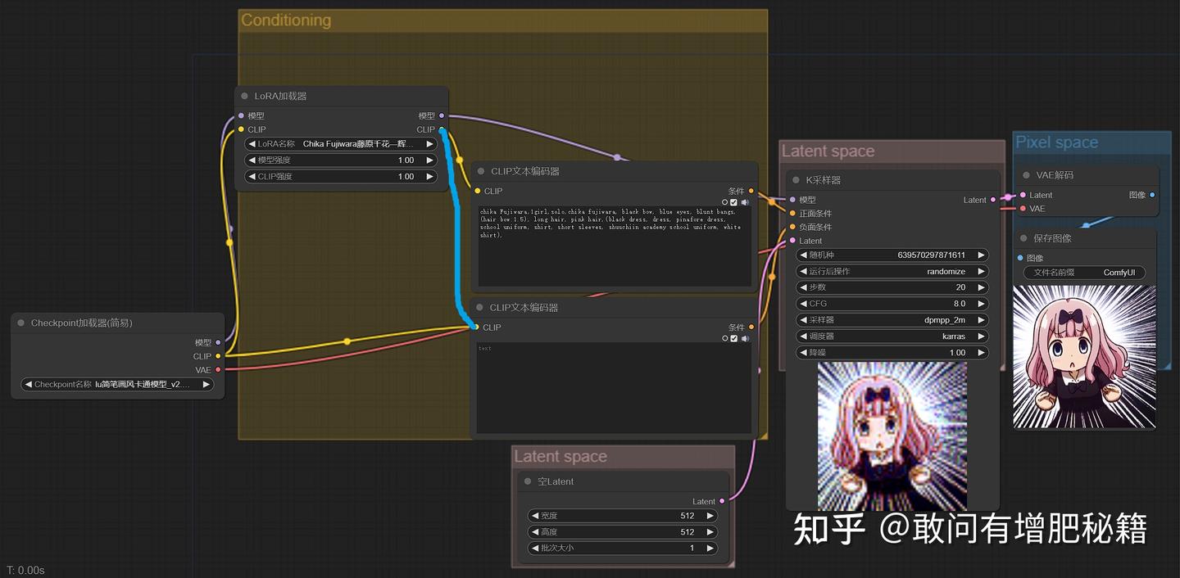Click the Conditioning group title
The width and height of the screenshot is (1180, 578).
tap(286, 20)
